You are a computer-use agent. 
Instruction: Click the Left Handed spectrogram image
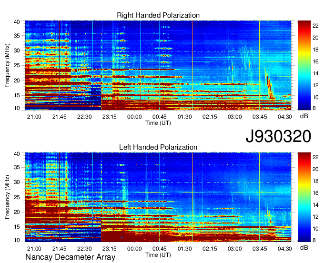tap(158, 197)
